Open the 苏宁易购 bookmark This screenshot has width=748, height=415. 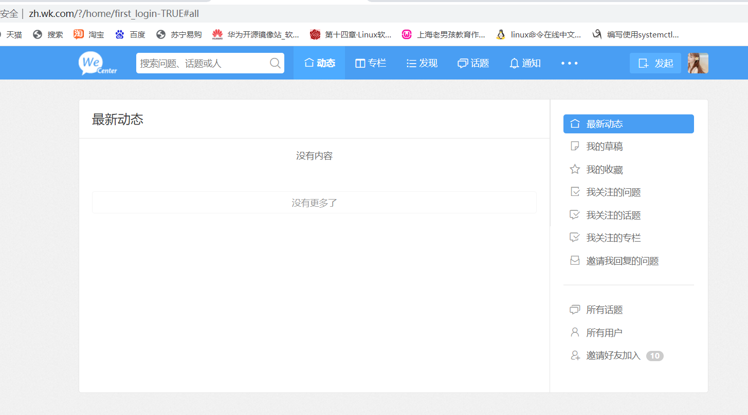pos(179,34)
